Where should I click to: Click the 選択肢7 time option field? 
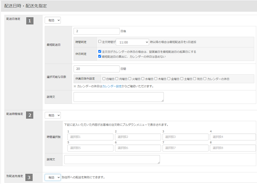pyautogui.click(x=185, y=148)
